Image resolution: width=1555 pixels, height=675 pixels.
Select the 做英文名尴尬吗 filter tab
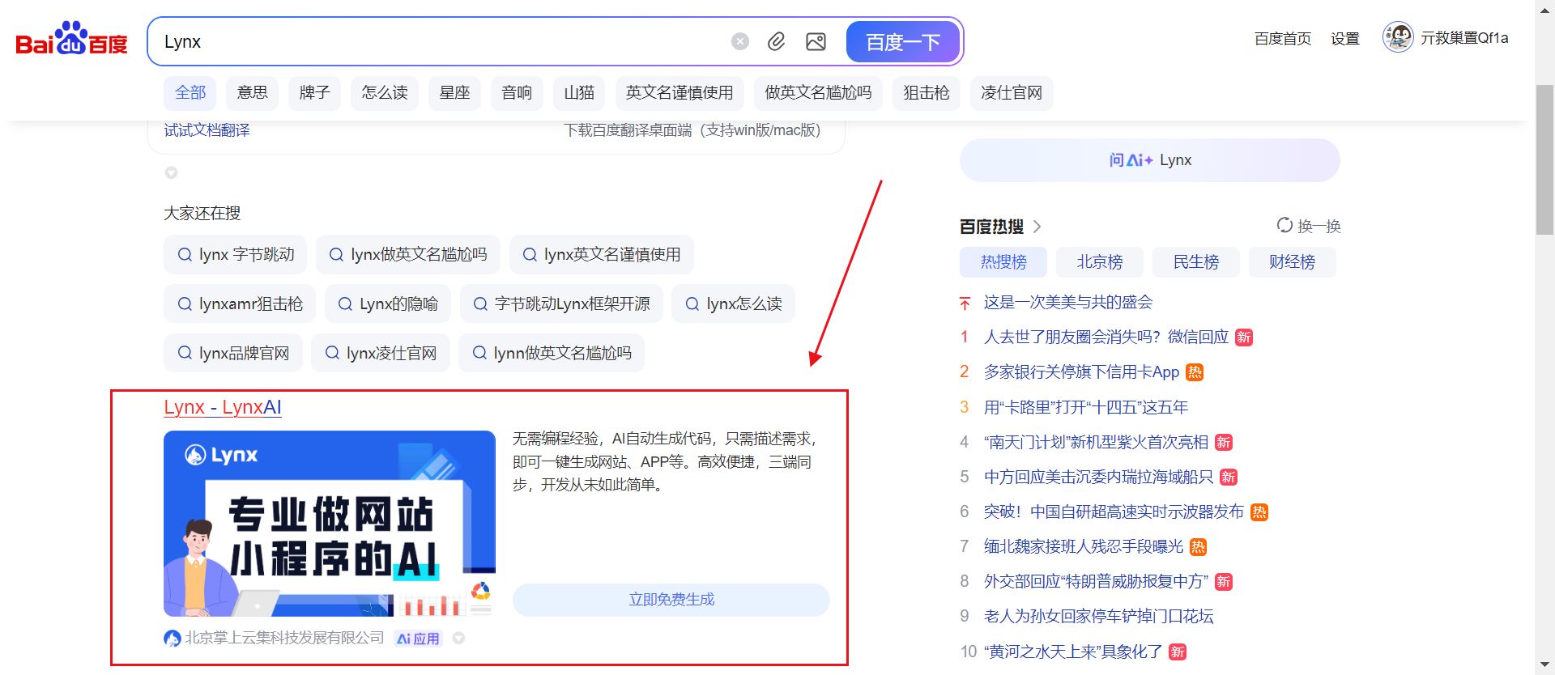point(818,93)
